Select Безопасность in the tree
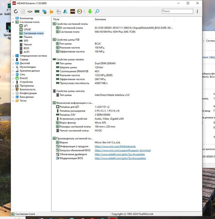 [27, 89]
